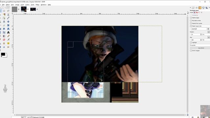Screen dimensions: 210x118
Task: Enable Rounded corners option
Action: click(x=191, y=20)
